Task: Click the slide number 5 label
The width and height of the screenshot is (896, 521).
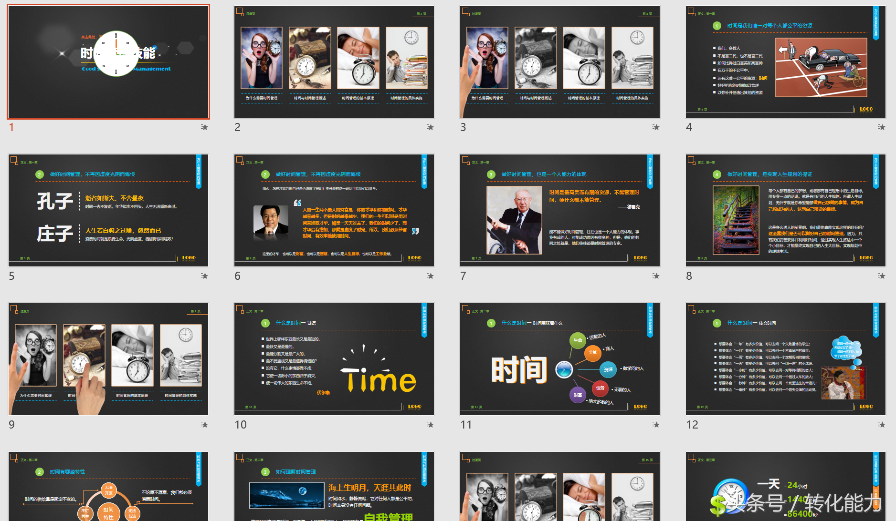Action: [11, 276]
